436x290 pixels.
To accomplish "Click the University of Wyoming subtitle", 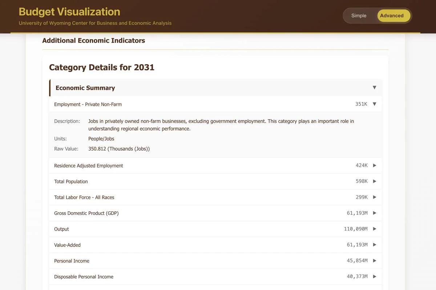I will pyautogui.click(x=95, y=23).
